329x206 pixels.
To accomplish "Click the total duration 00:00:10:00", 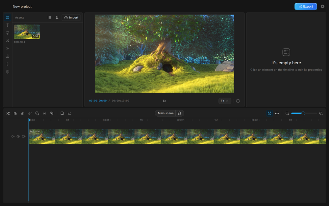I will click(120, 101).
